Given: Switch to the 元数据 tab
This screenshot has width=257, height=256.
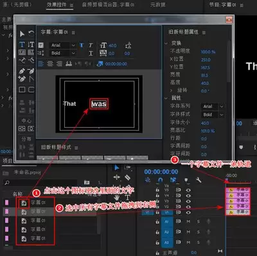Looking at the screenshot, I should [x=158, y=4].
